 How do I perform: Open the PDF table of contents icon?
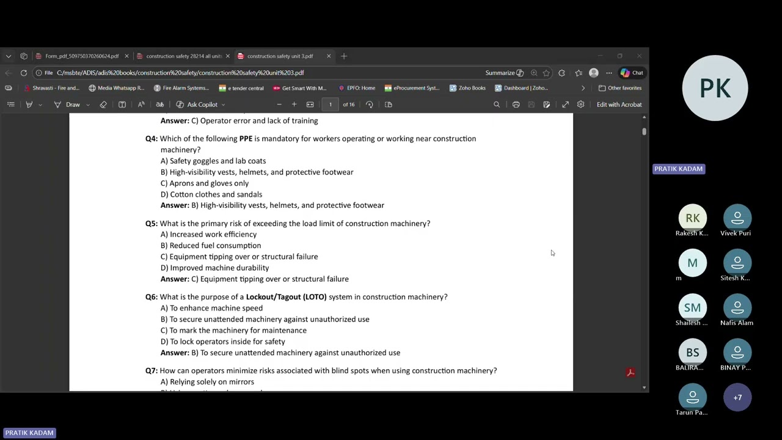tap(11, 105)
